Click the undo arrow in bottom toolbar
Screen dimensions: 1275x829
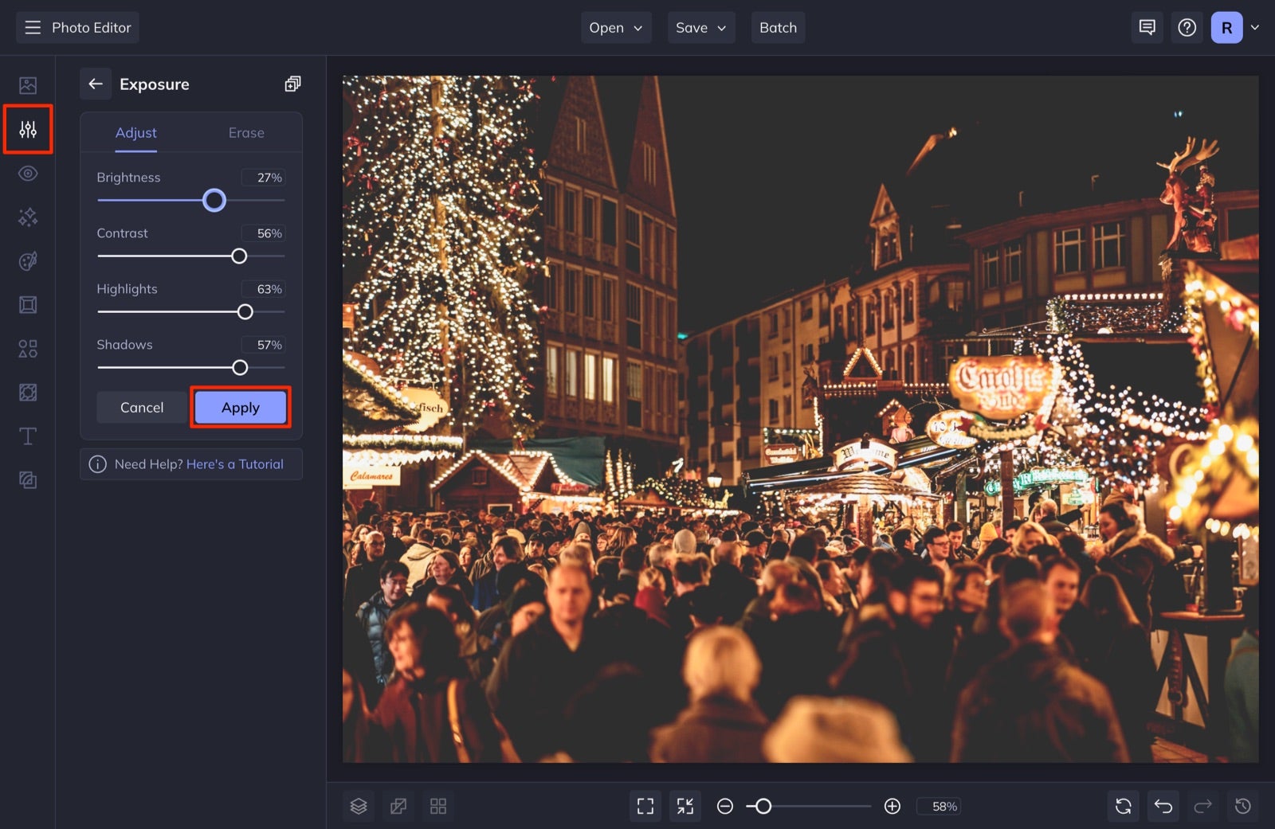tap(1163, 806)
